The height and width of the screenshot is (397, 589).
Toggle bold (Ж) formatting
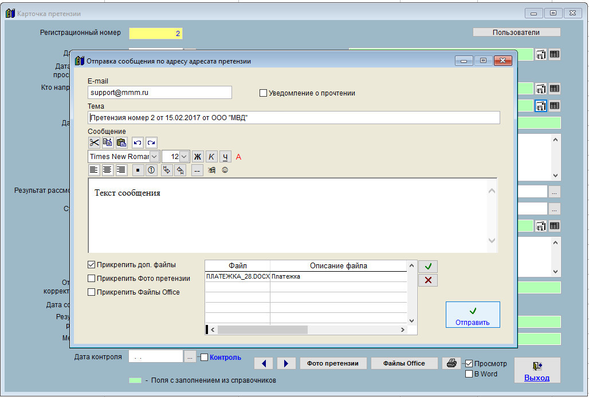[x=198, y=157]
